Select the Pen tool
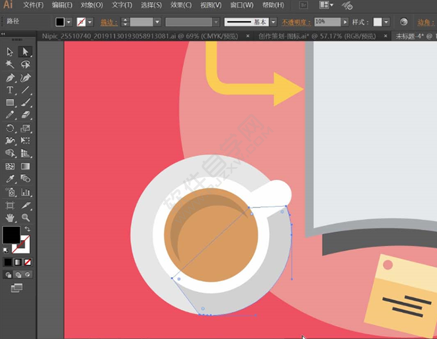Viewport: 437px width, 339px height. (10, 78)
